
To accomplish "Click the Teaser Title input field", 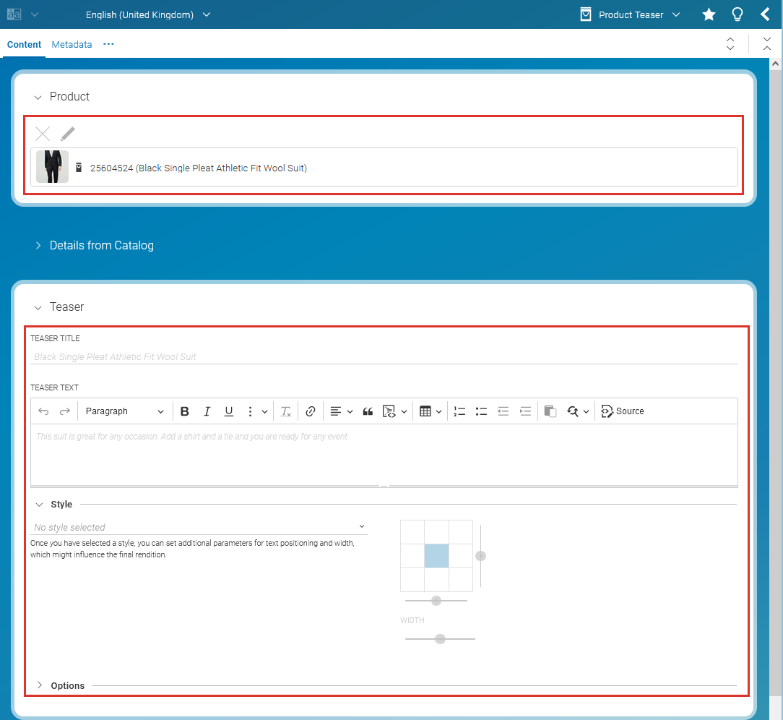I will coord(383,356).
